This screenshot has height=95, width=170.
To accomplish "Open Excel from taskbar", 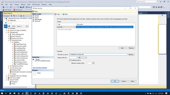I will pos(56,93).
